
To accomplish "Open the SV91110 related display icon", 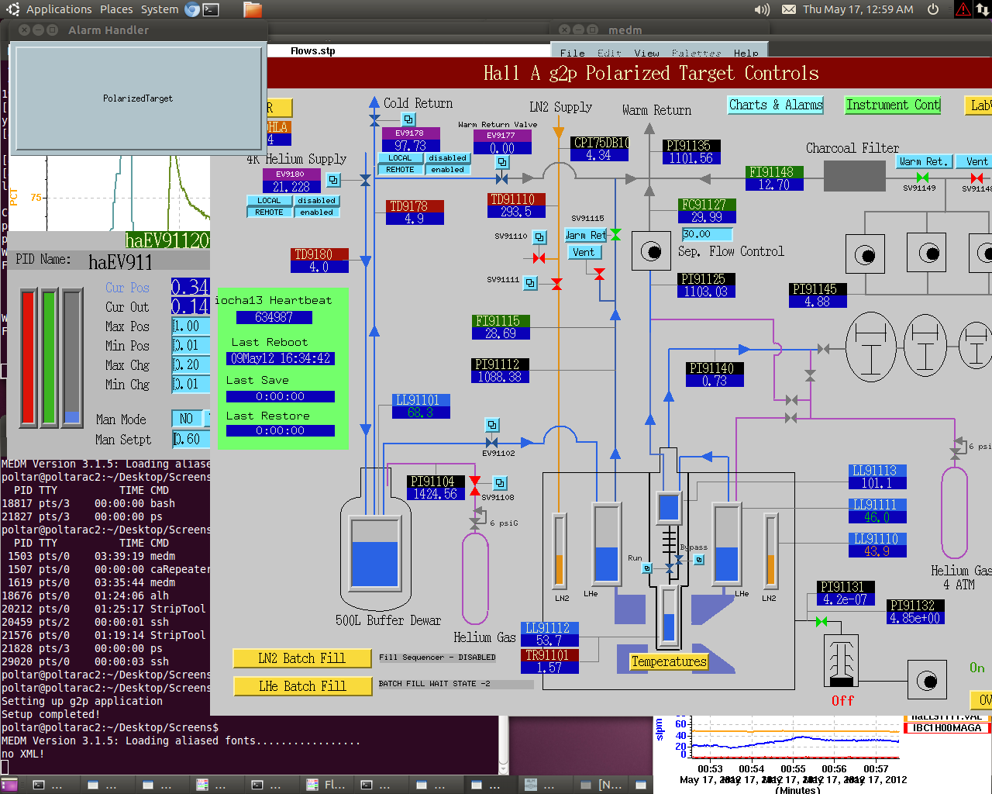I will point(540,236).
